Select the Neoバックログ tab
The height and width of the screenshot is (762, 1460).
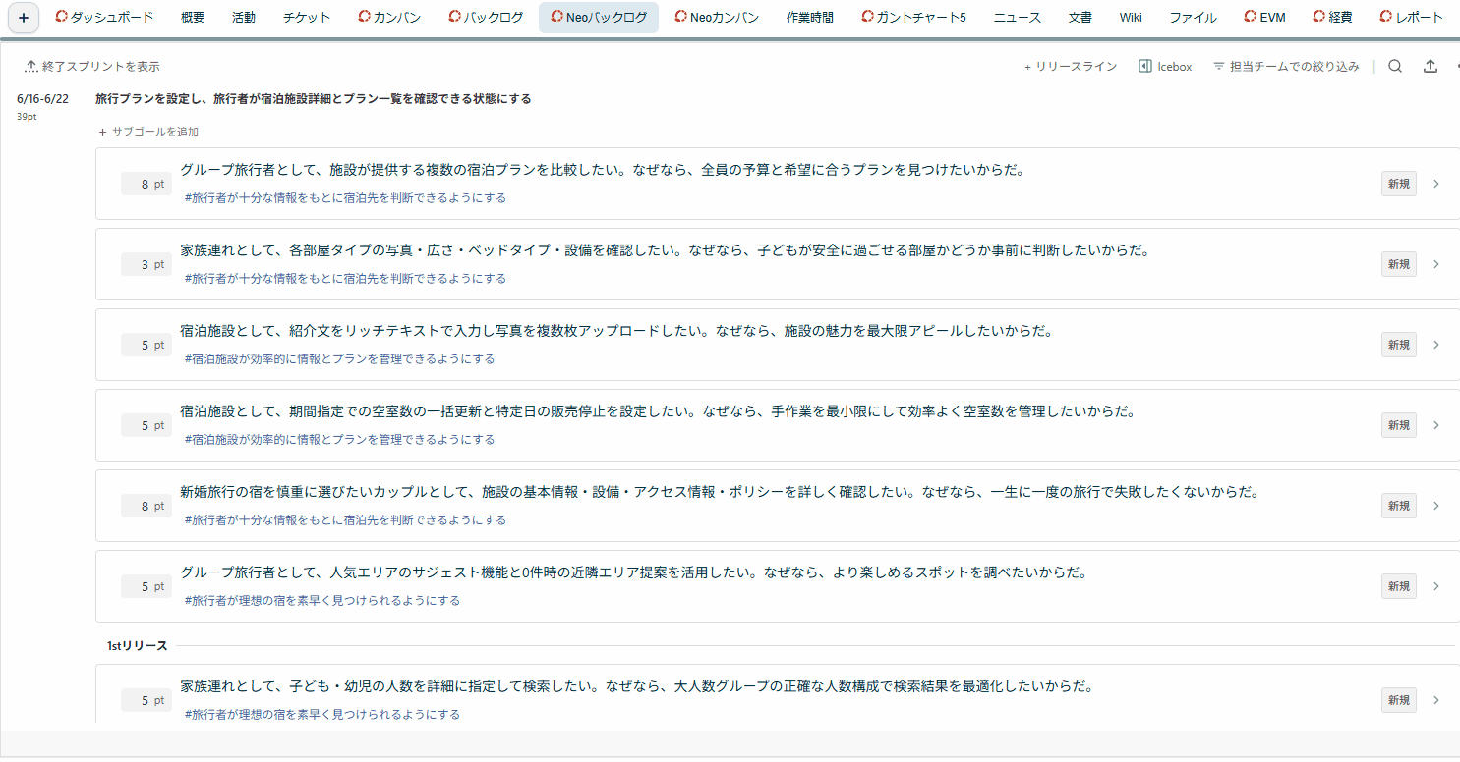599,17
